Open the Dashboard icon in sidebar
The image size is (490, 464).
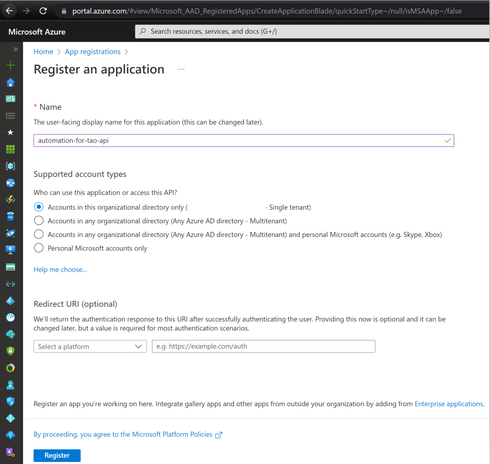pos(11,99)
